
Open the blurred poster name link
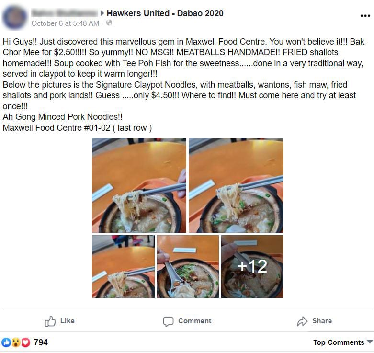tap(65, 13)
